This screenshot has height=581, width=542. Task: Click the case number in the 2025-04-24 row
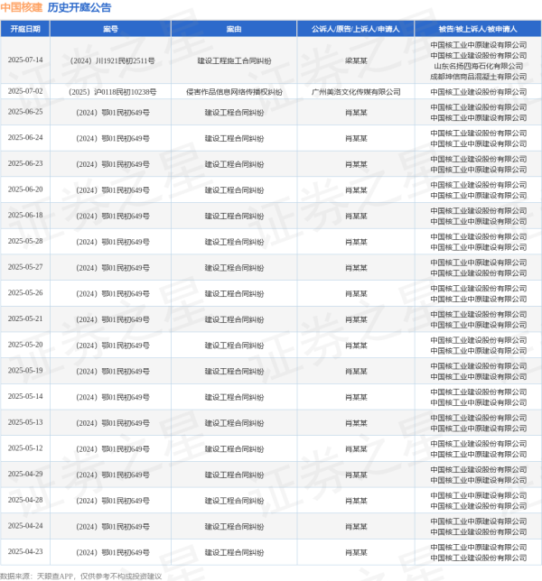[112, 527]
